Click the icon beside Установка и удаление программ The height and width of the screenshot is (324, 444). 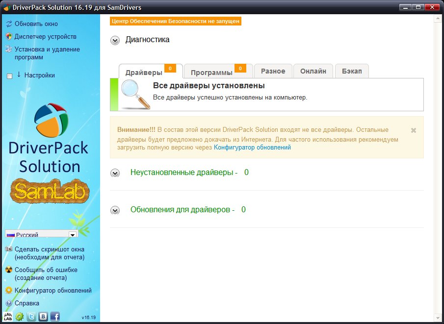pos(9,49)
